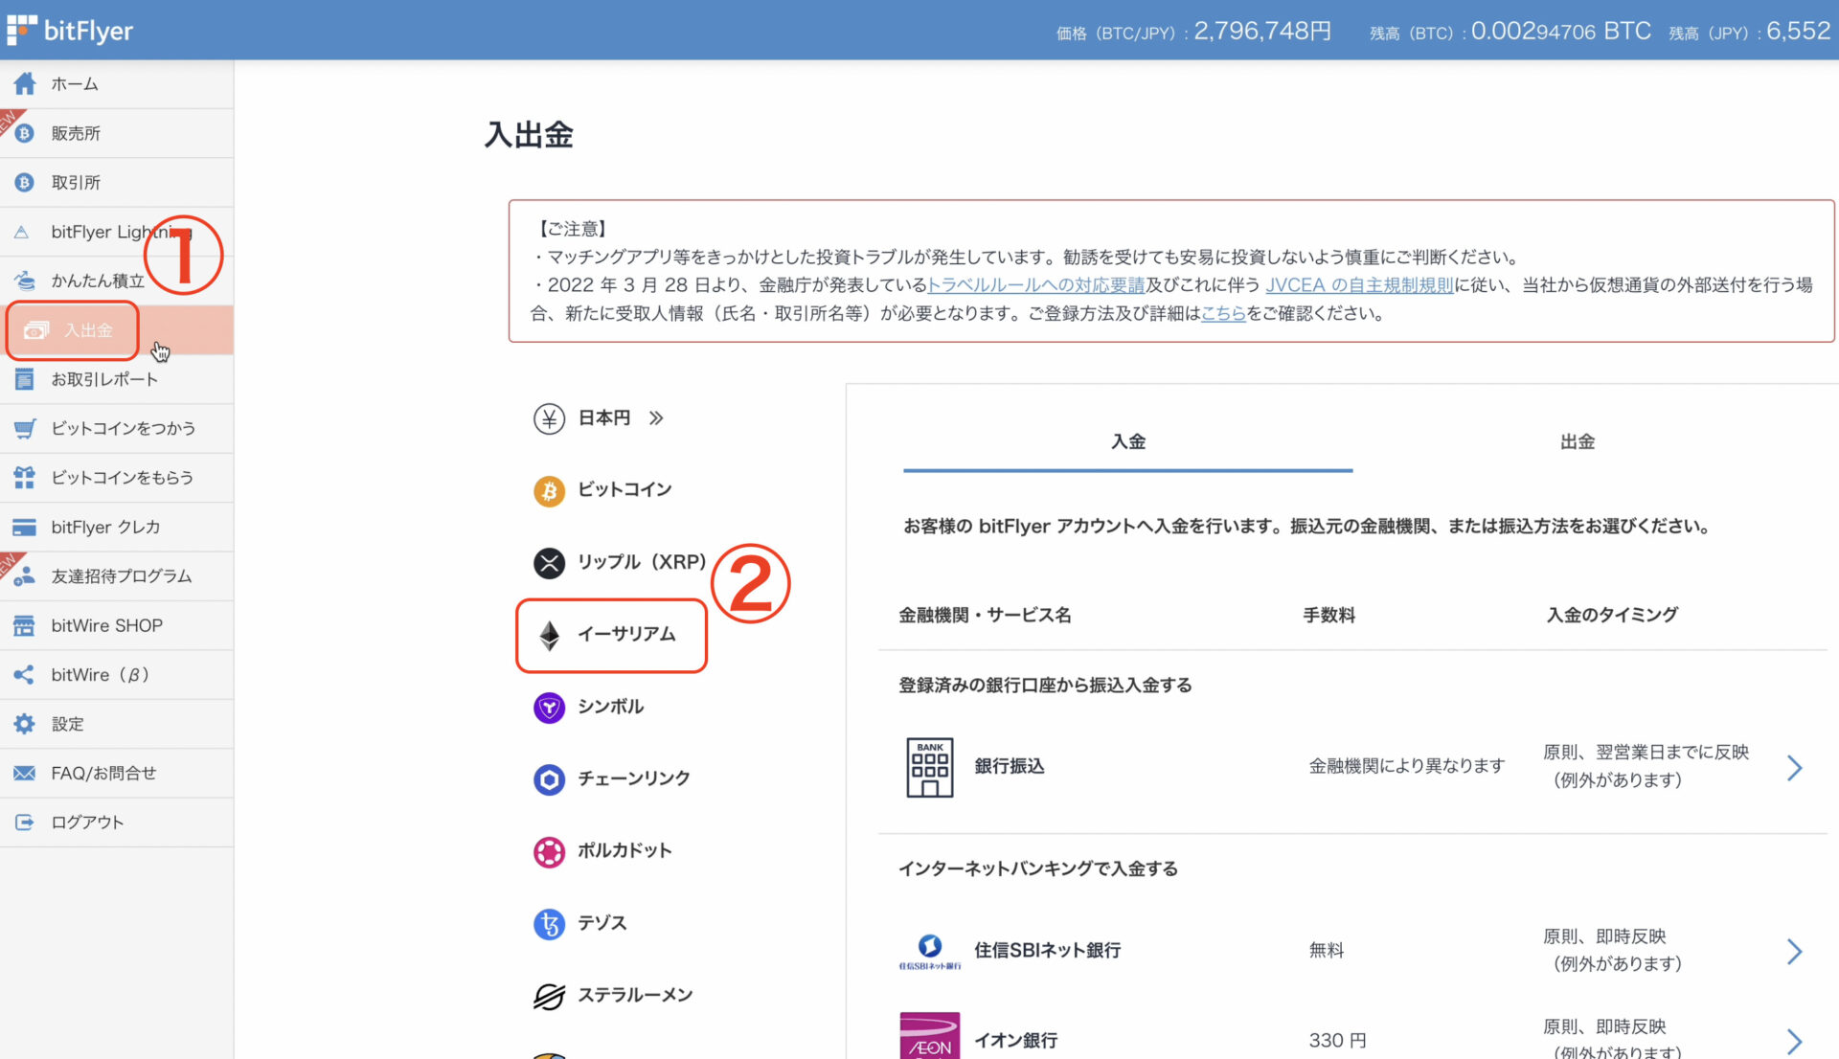Open the ホーム home icon
This screenshot has height=1059, width=1839.
pos(25,83)
